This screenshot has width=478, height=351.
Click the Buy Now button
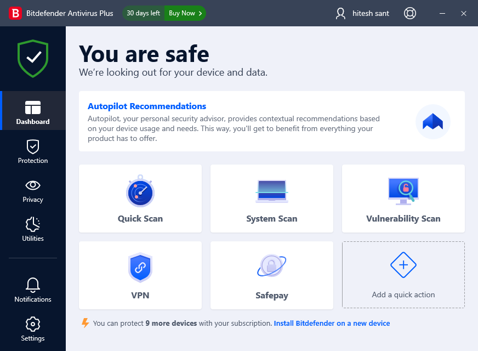(181, 13)
